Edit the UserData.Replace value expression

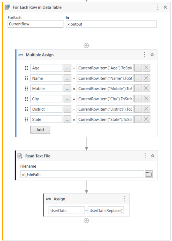point(106,210)
